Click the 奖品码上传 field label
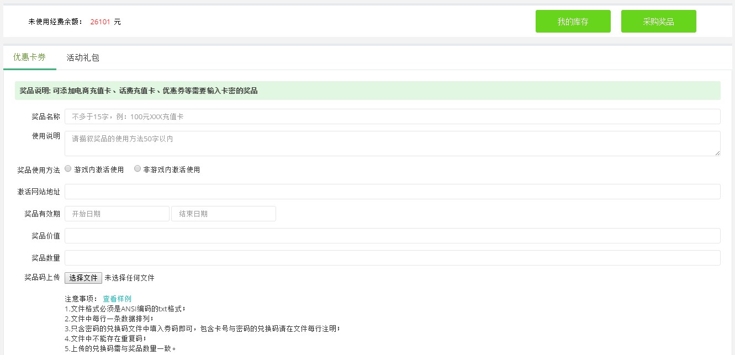Viewport: 735px width, 355px height. (42, 278)
